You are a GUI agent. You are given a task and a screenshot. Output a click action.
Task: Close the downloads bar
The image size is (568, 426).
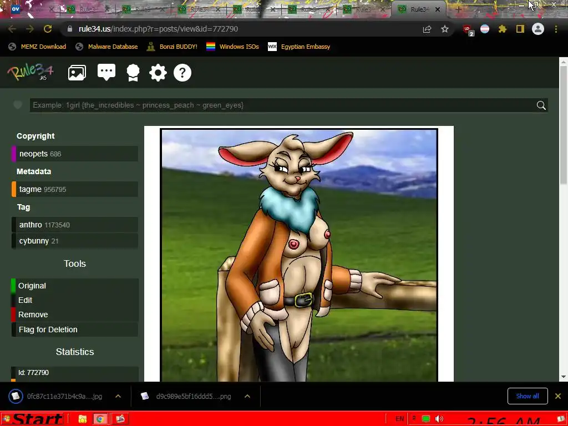click(558, 396)
